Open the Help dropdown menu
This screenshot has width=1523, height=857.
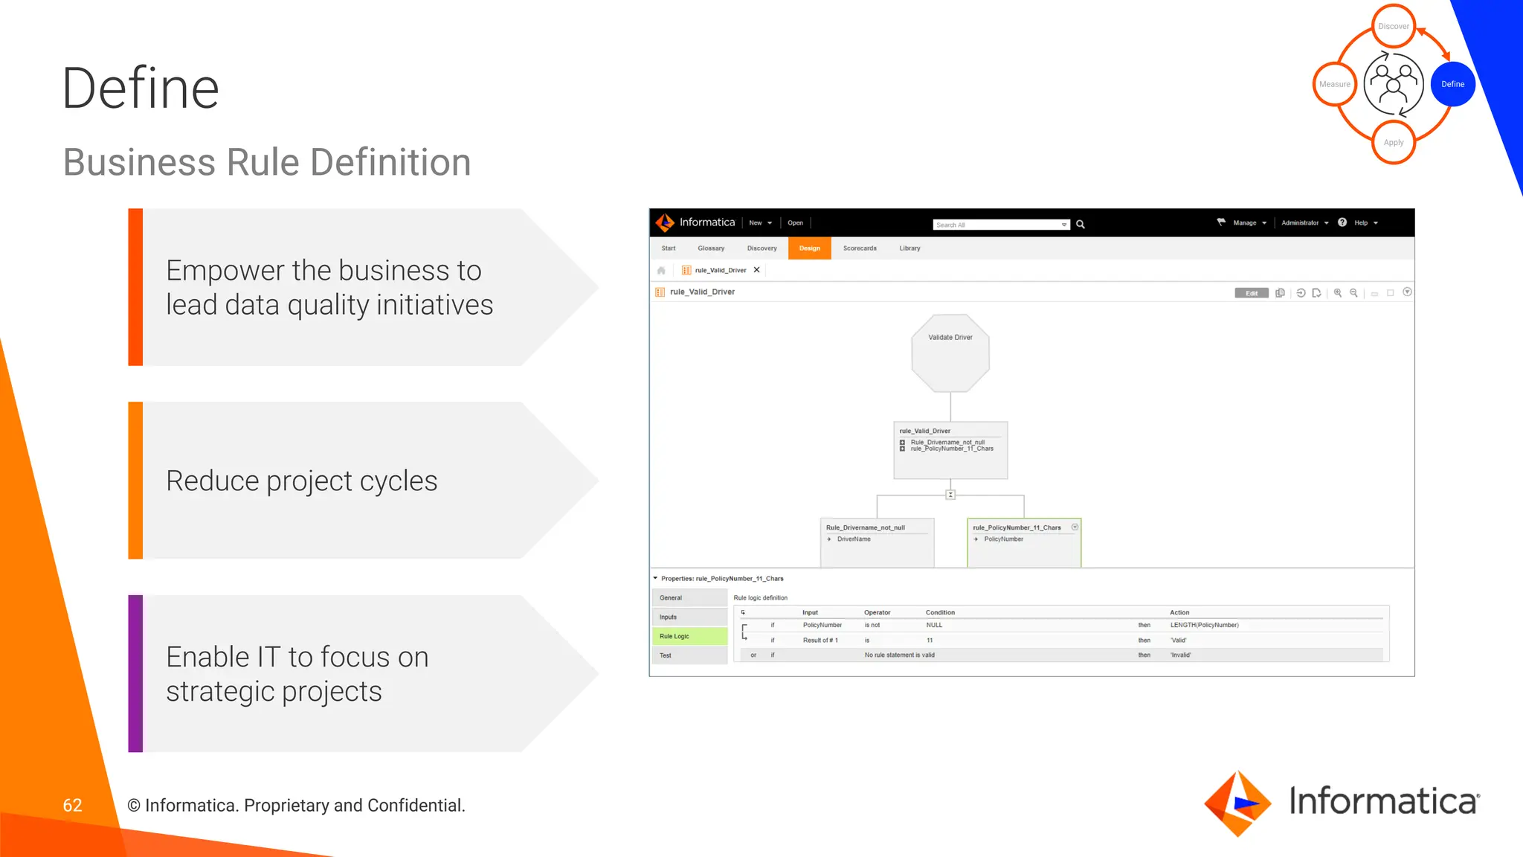pyautogui.click(x=1366, y=222)
